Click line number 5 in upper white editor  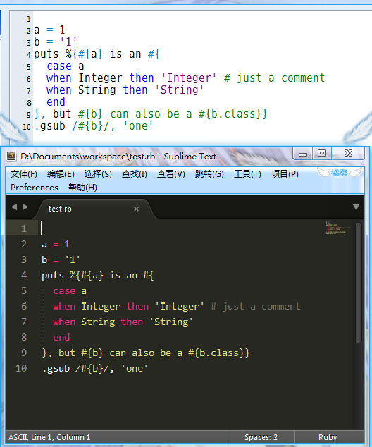pos(28,67)
